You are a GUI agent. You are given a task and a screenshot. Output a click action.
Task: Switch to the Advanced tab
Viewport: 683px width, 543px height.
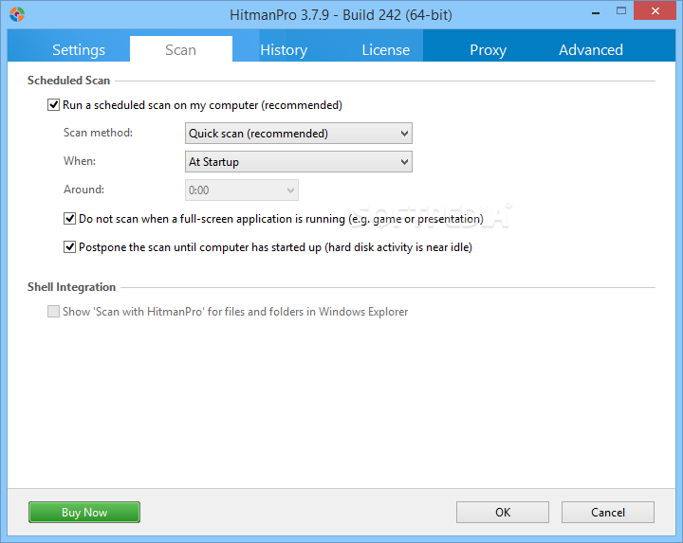pos(591,49)
